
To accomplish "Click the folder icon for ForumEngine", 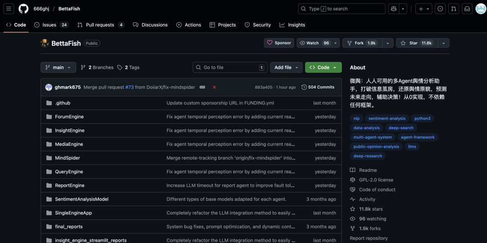I will [49, 117].
